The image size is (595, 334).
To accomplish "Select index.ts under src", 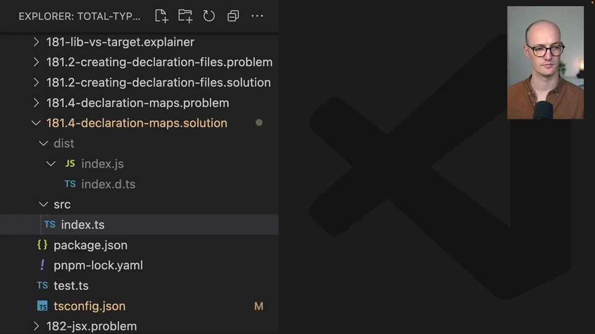I will pos(82,225).
